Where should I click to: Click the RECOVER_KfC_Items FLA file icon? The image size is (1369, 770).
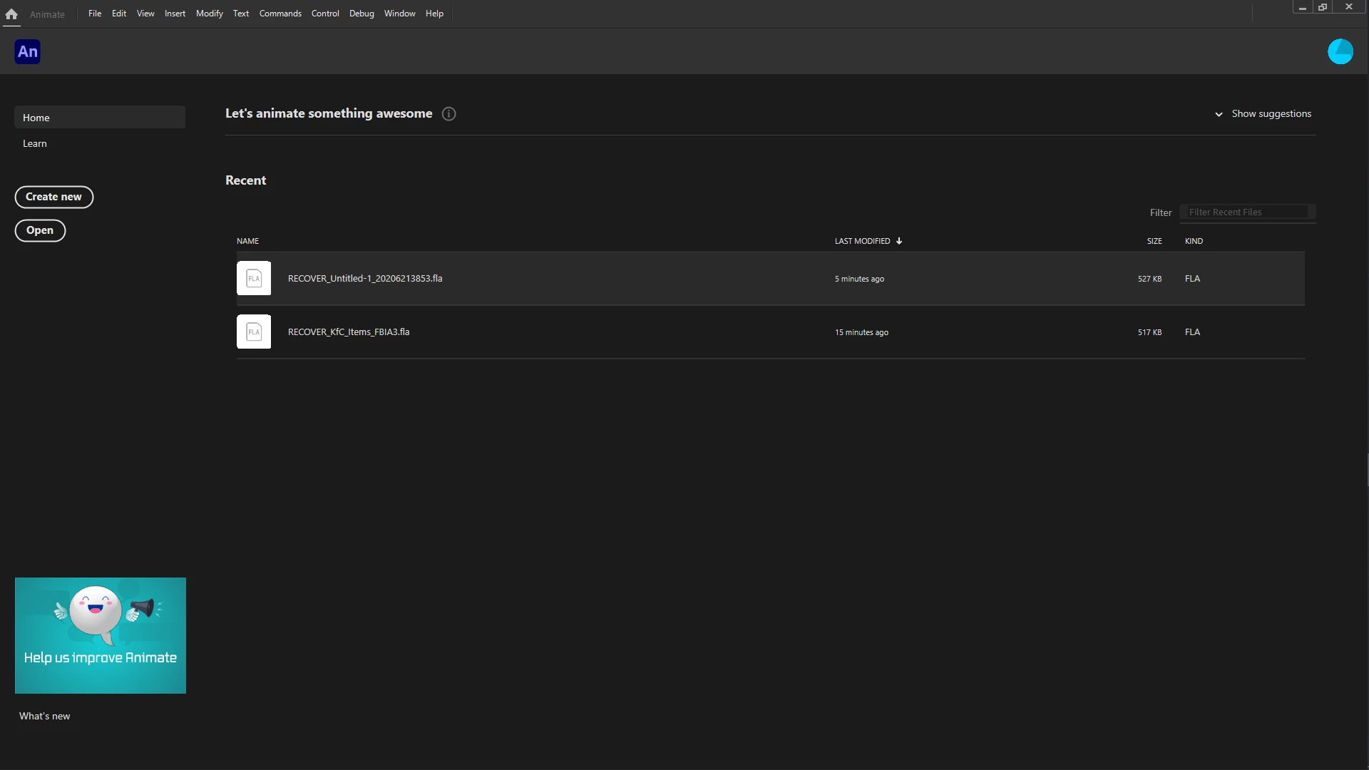tap(254, 332)
